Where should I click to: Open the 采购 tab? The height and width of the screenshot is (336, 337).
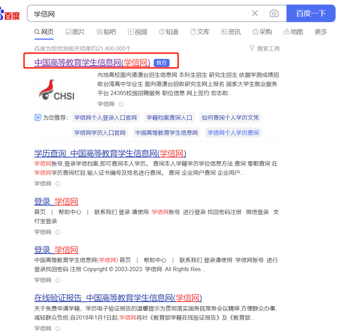262,32
